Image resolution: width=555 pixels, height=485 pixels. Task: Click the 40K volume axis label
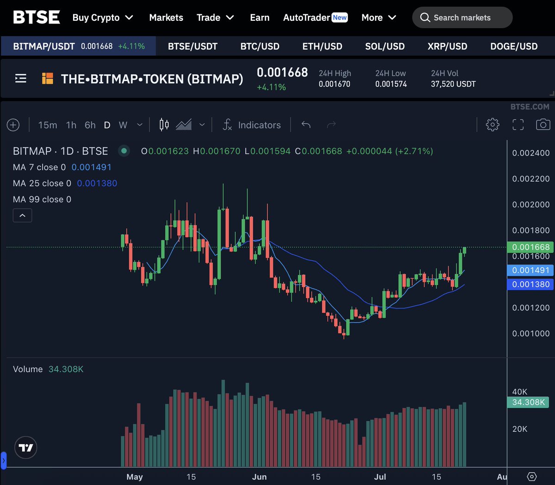[520, 392]
